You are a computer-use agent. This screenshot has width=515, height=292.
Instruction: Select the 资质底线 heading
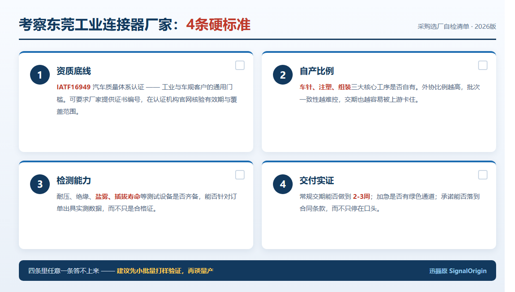point(74,71)
